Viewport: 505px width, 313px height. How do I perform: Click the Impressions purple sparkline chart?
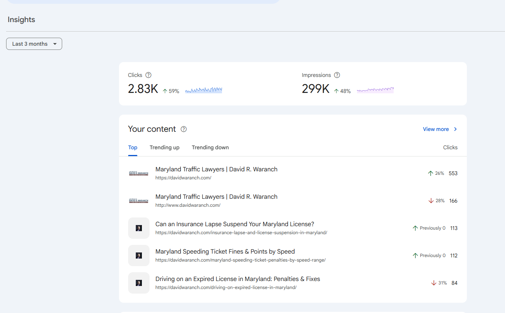tap(375, 90)
